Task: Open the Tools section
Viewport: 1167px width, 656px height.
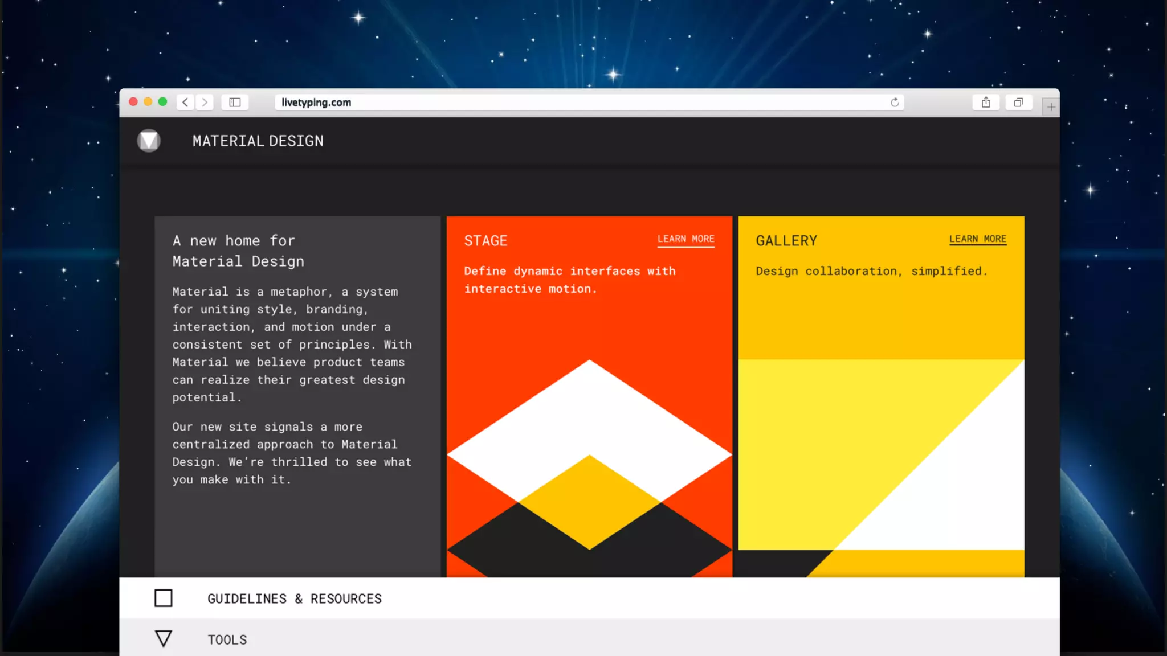Action: (x=227, y=639)
